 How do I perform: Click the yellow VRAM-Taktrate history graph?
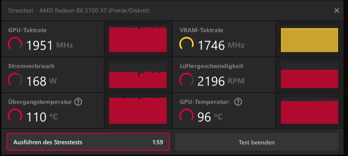click(309, 39)
